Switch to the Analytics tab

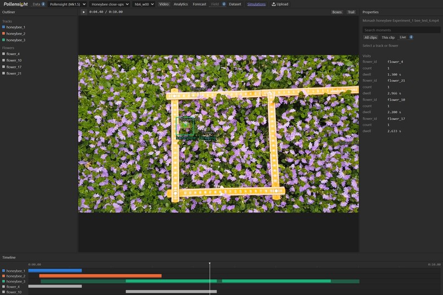[x=180, y=4]
